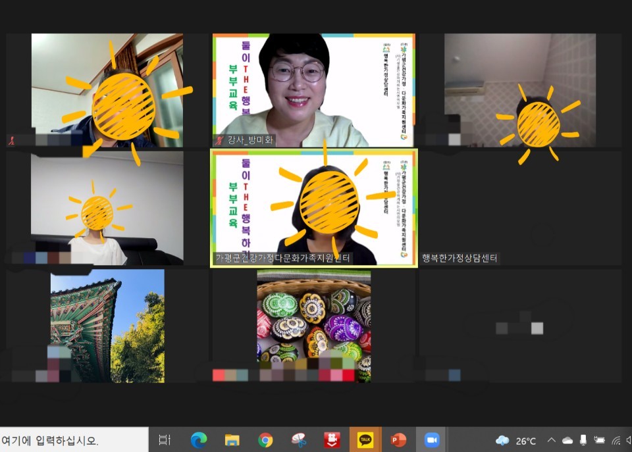
Task: Open the Wi-Fi network tray icon
Action: coord(616,441)
